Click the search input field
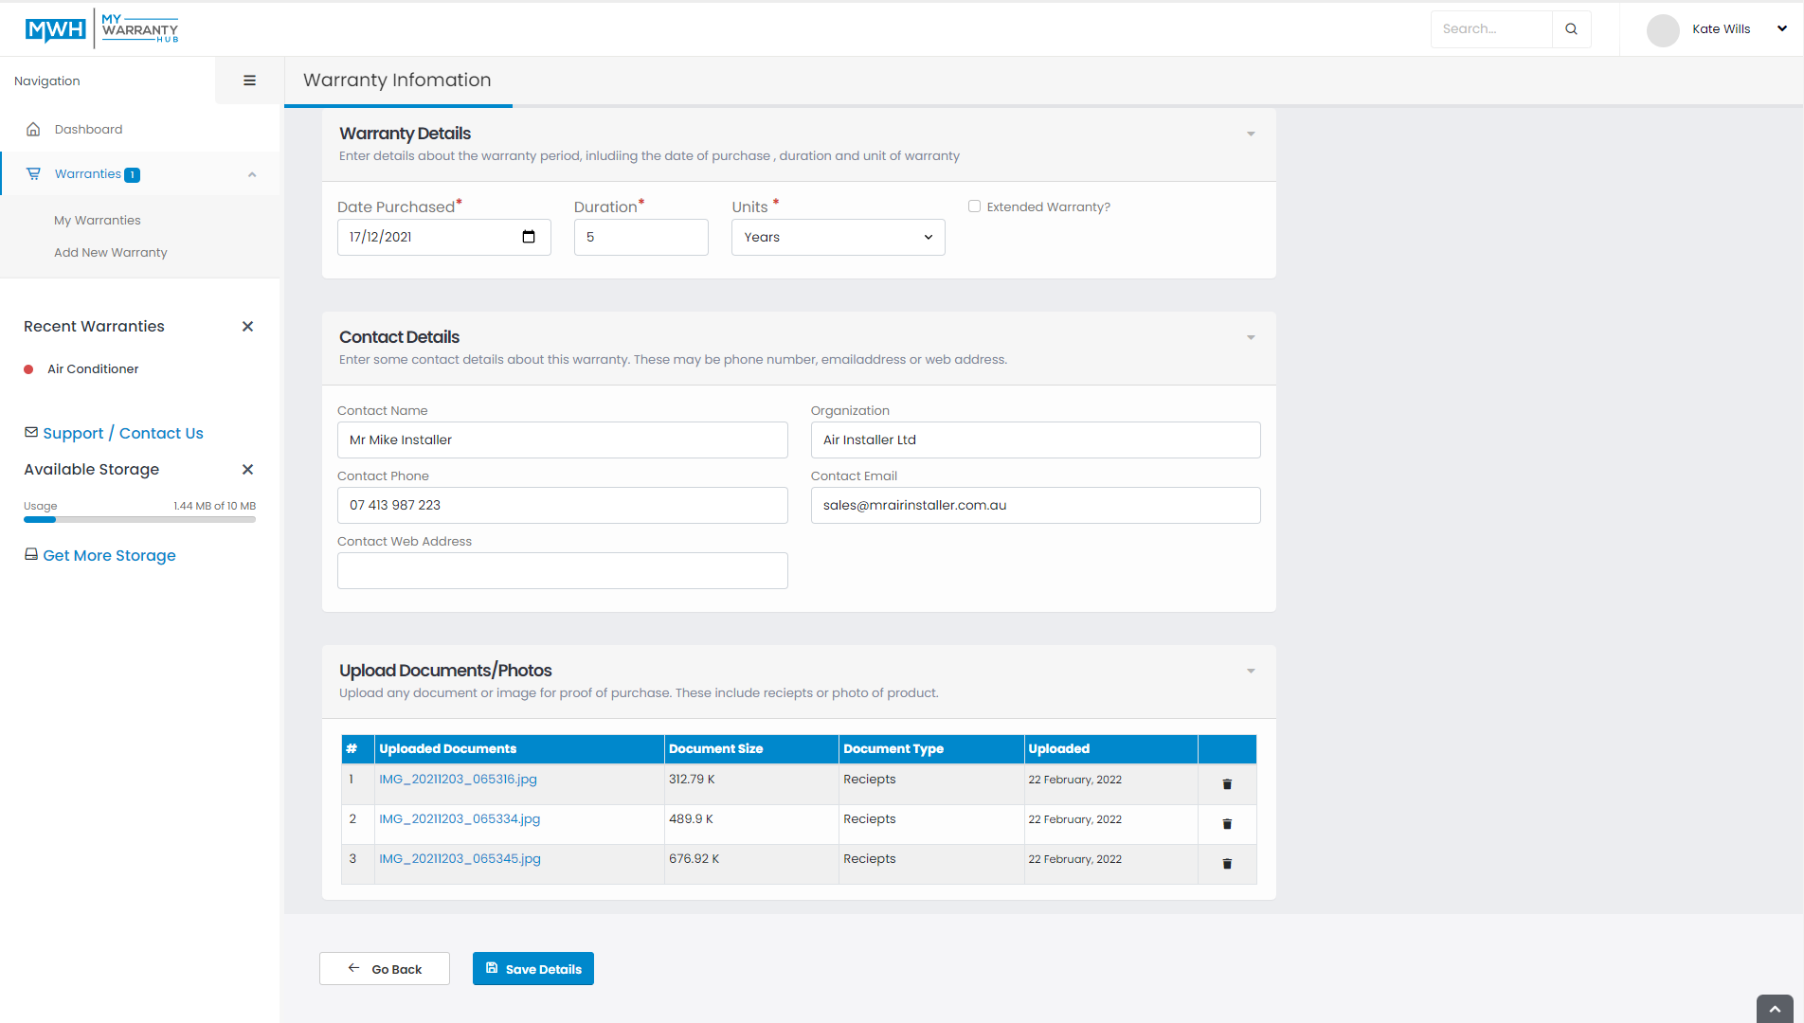 pos(1491,29)
